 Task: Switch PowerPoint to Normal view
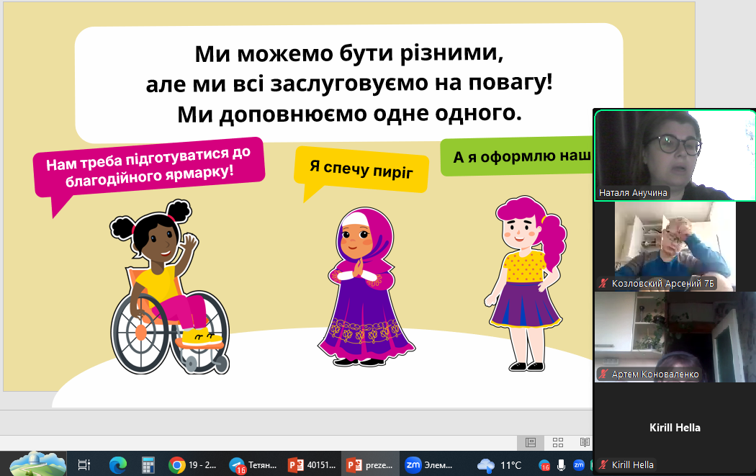[531, 442]
